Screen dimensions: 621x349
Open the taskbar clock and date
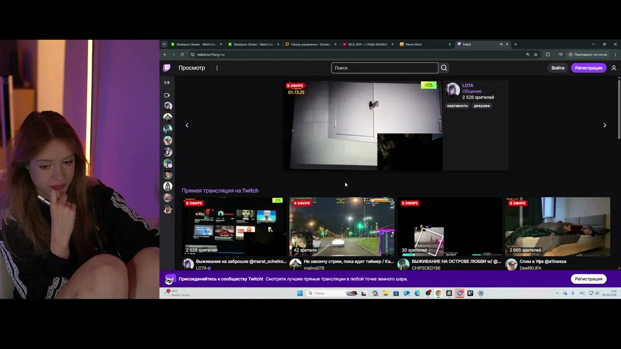point(609,293)
